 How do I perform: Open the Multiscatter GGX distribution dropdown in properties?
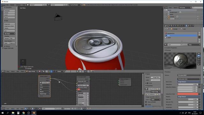(189, 79)
